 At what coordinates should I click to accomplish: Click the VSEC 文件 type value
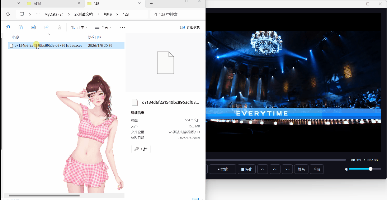pos(192,120)
